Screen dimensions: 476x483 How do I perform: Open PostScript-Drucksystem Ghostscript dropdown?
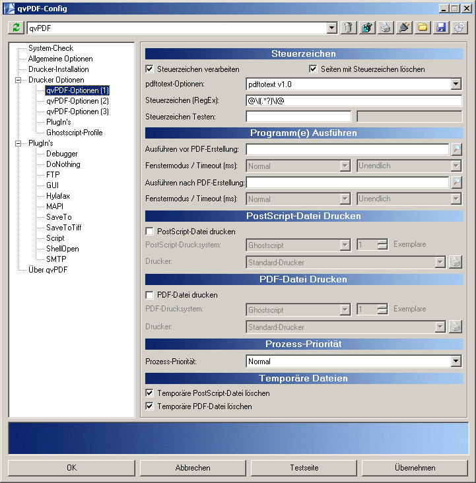(x=345, y=245)
